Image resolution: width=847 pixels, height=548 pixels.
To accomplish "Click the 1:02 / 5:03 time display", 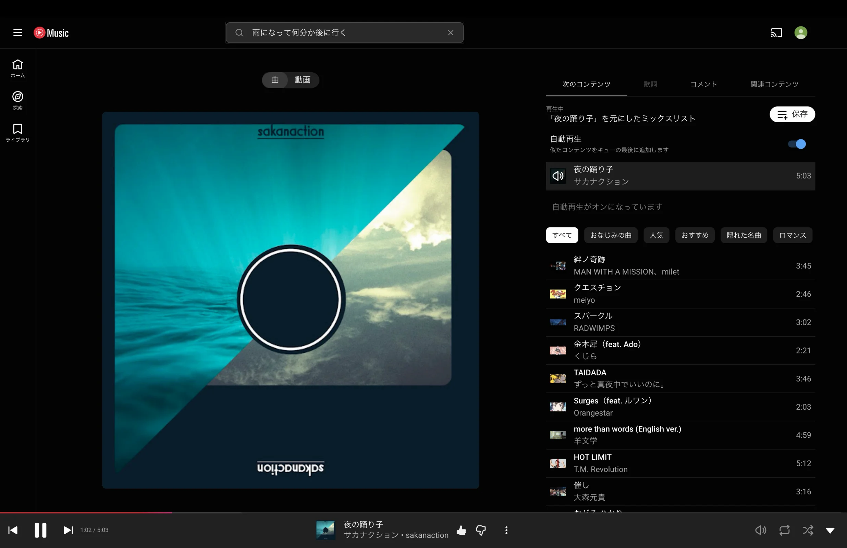I will click(94, 530).
